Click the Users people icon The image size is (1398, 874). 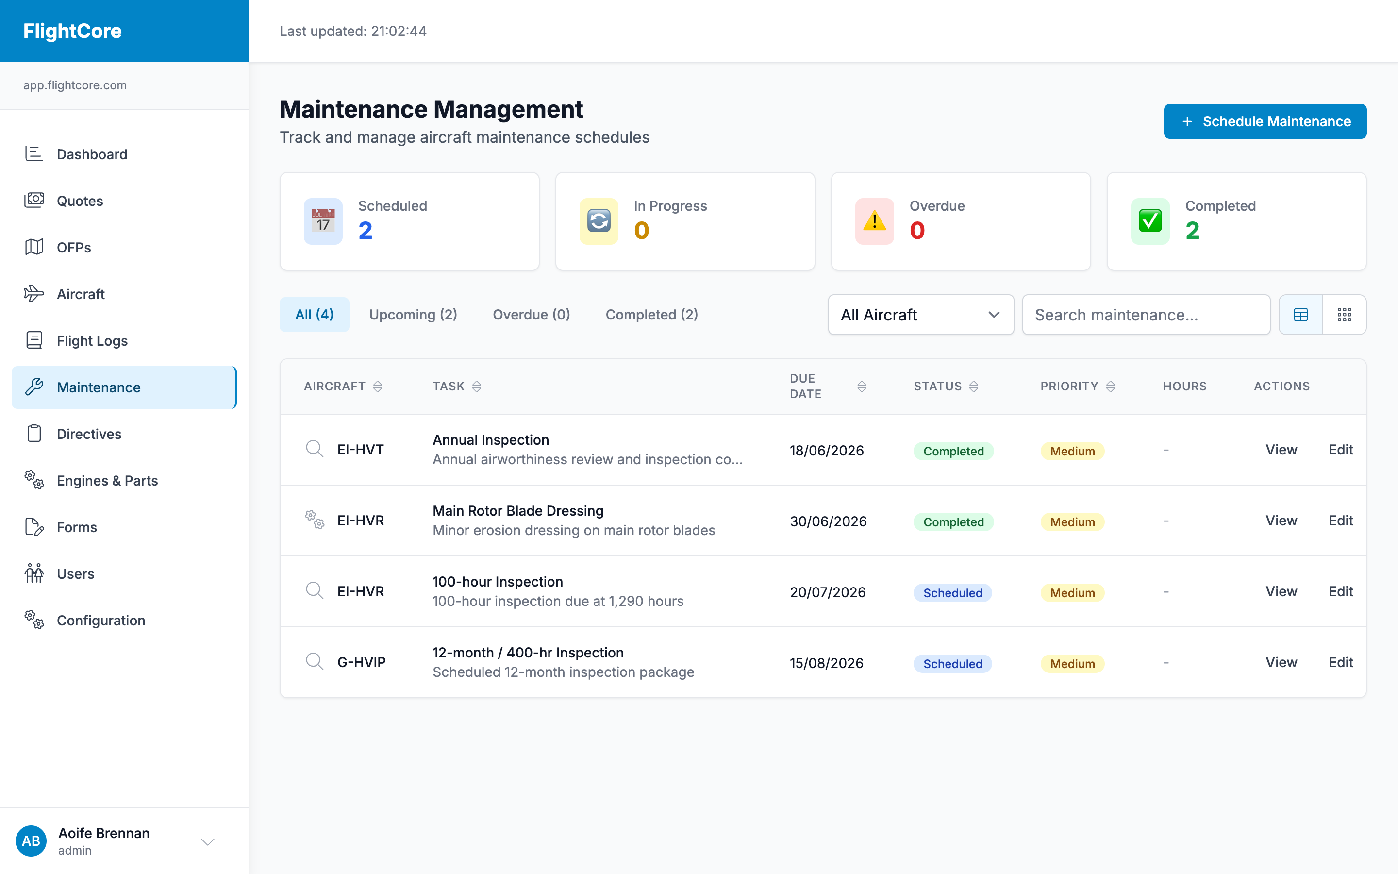34,573
